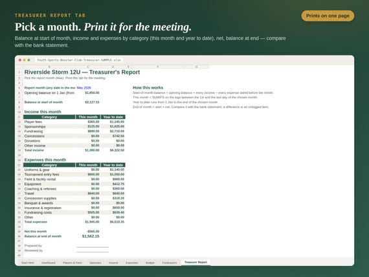Select the 'Field & facility rental' row label
This screenshot has width=369, height=277.
(x=40, y=179)
